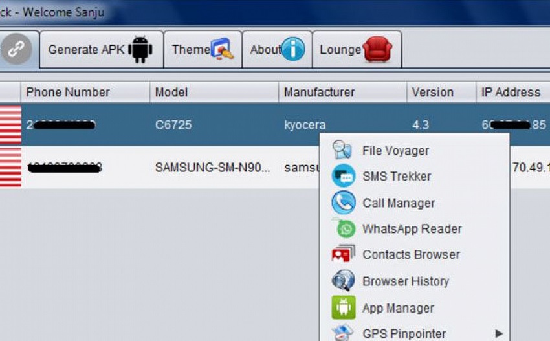
Task: Click the flag icon in Samsung row
Action: coord(10,168)
